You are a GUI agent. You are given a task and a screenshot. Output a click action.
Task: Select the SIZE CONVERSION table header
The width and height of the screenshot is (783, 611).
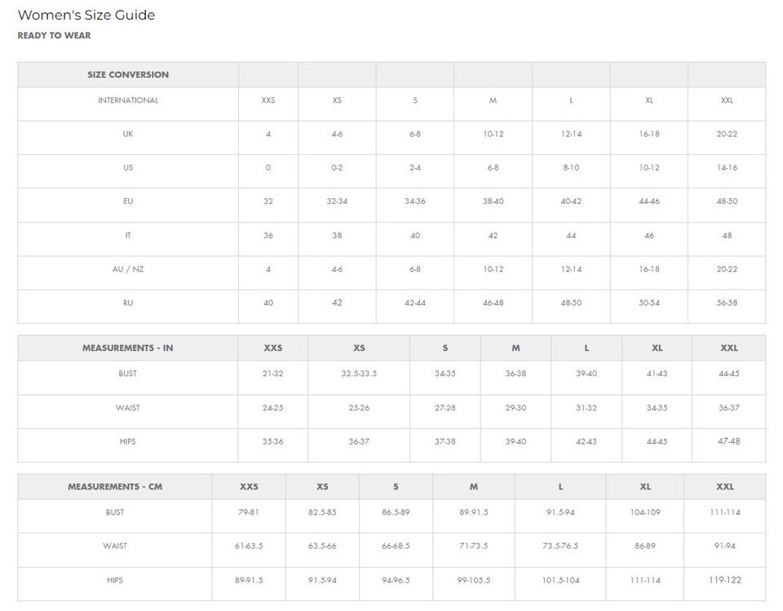[x=128, y=74]
